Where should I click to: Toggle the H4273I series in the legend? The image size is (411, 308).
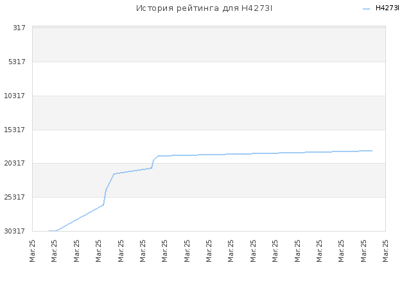pyautogui.click(x=387, y=8)
